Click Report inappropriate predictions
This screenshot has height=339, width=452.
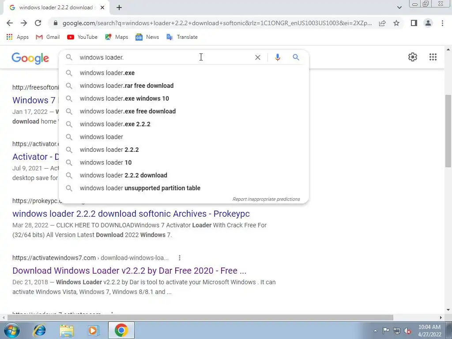pos(266,199)
